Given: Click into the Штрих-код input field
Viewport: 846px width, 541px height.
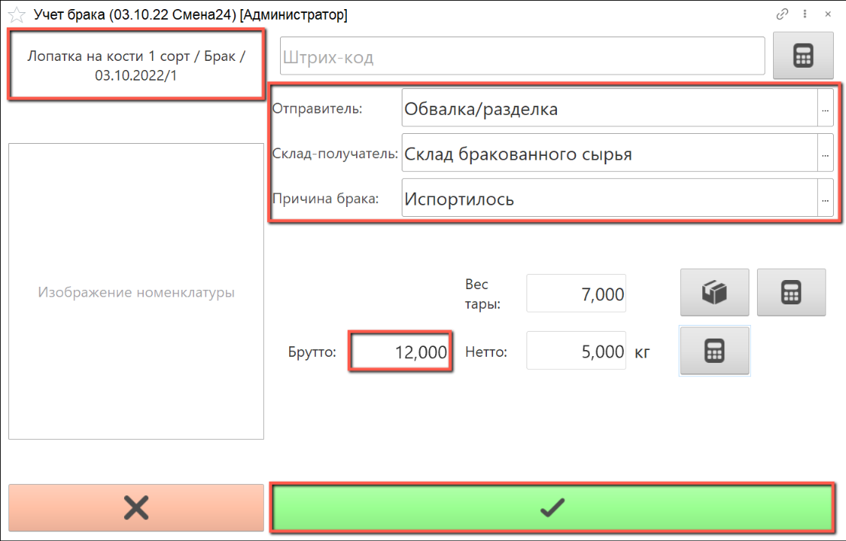Looking at the screenshot, I should pyautogui.click(x=522, y=57).
